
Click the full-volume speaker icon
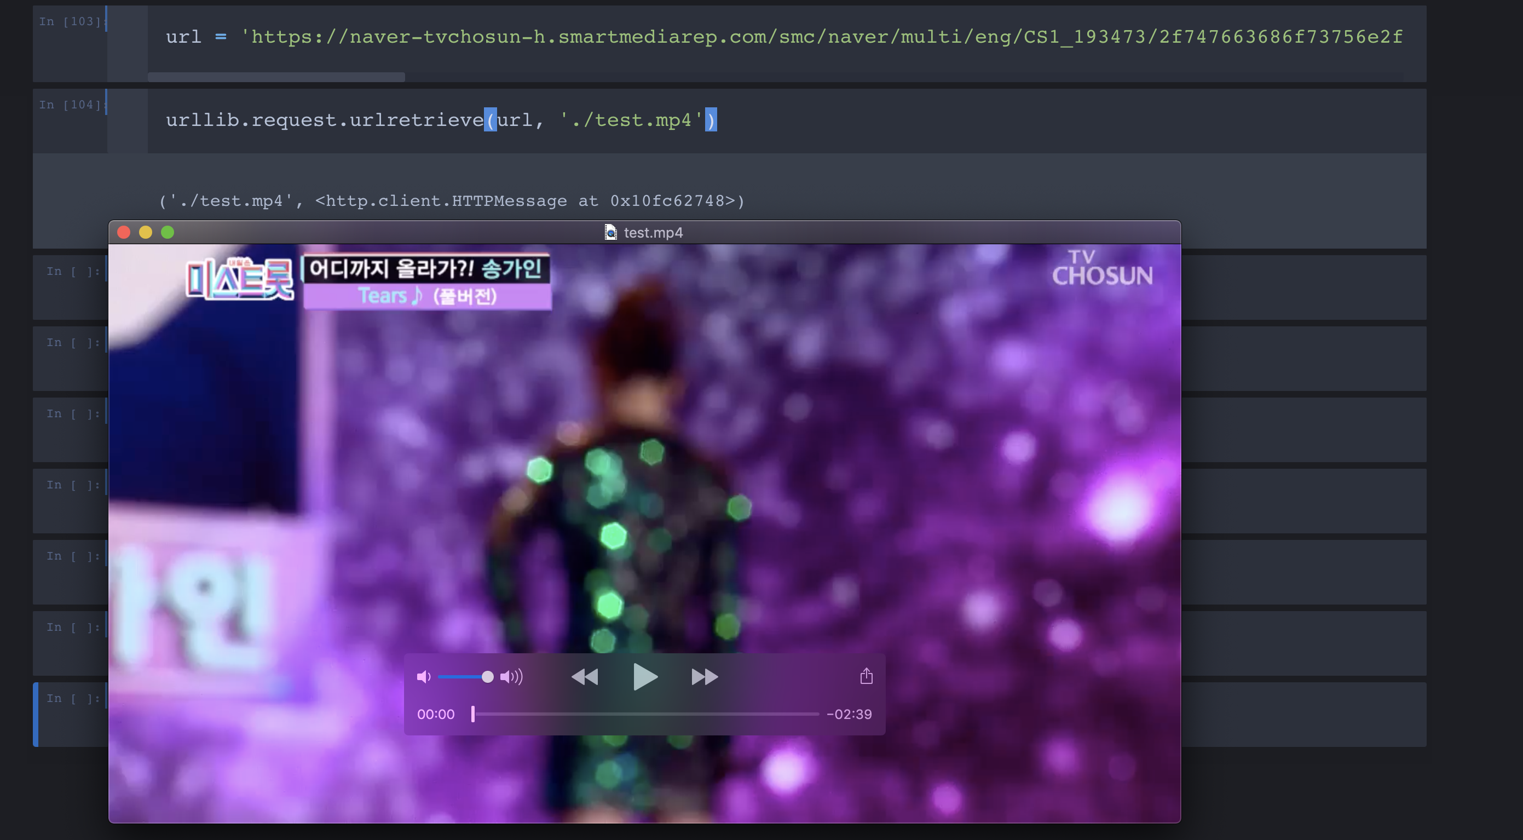(x=511, y=677)
